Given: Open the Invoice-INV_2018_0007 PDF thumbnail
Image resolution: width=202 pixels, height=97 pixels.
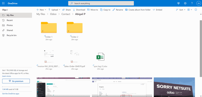Looking at the screenshot, I should (49, 56).
